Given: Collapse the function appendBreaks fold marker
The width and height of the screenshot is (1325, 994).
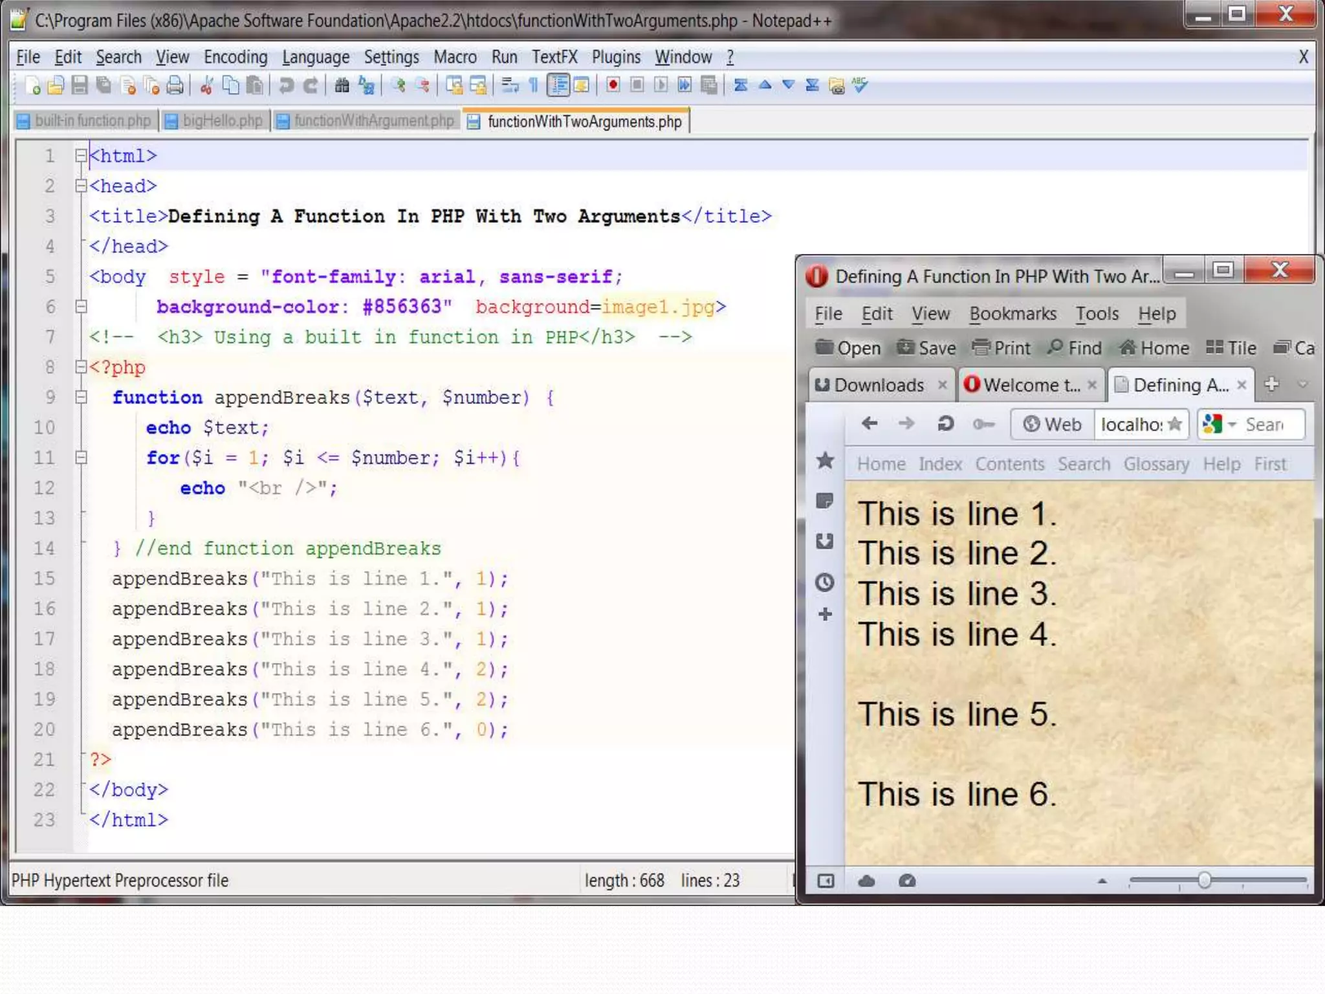Looking at the screenshot, I should (81, 397).
